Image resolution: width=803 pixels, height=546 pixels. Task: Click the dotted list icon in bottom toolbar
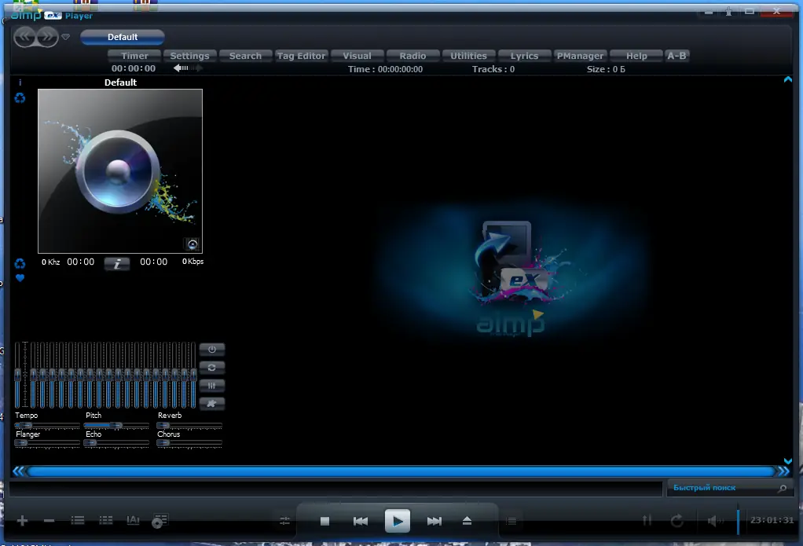[x=106, y=520]
